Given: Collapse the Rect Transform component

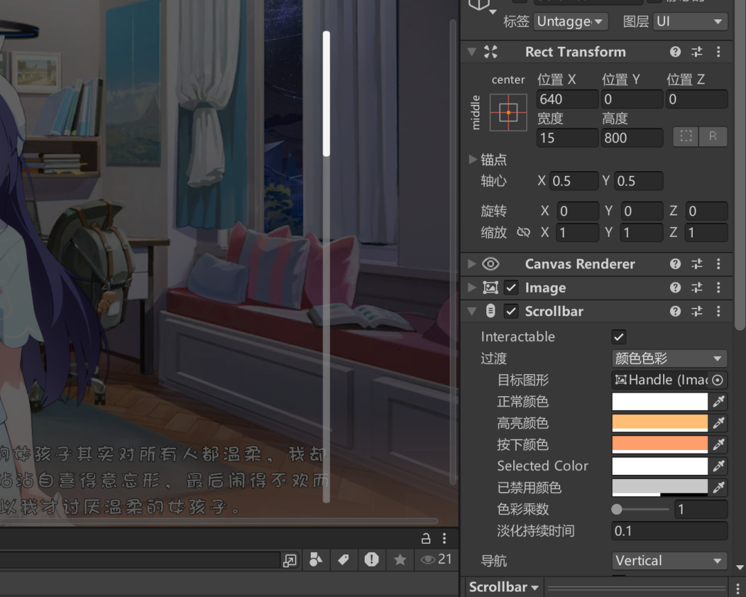Looking at the screenshot, I should tap(472, 52).
